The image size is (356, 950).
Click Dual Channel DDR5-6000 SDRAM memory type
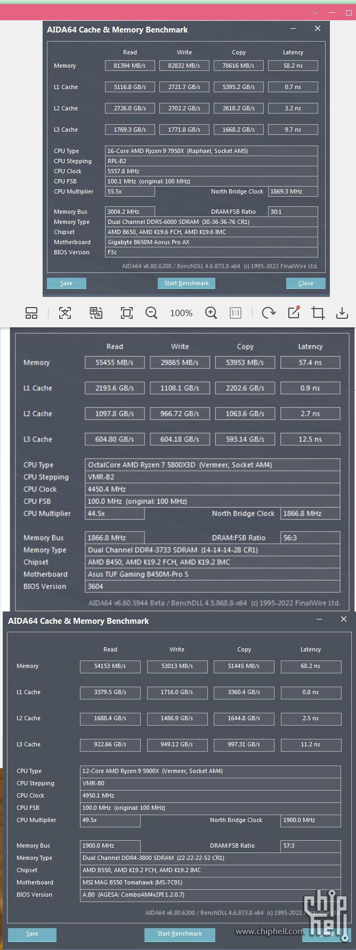(x=212, y=222)
